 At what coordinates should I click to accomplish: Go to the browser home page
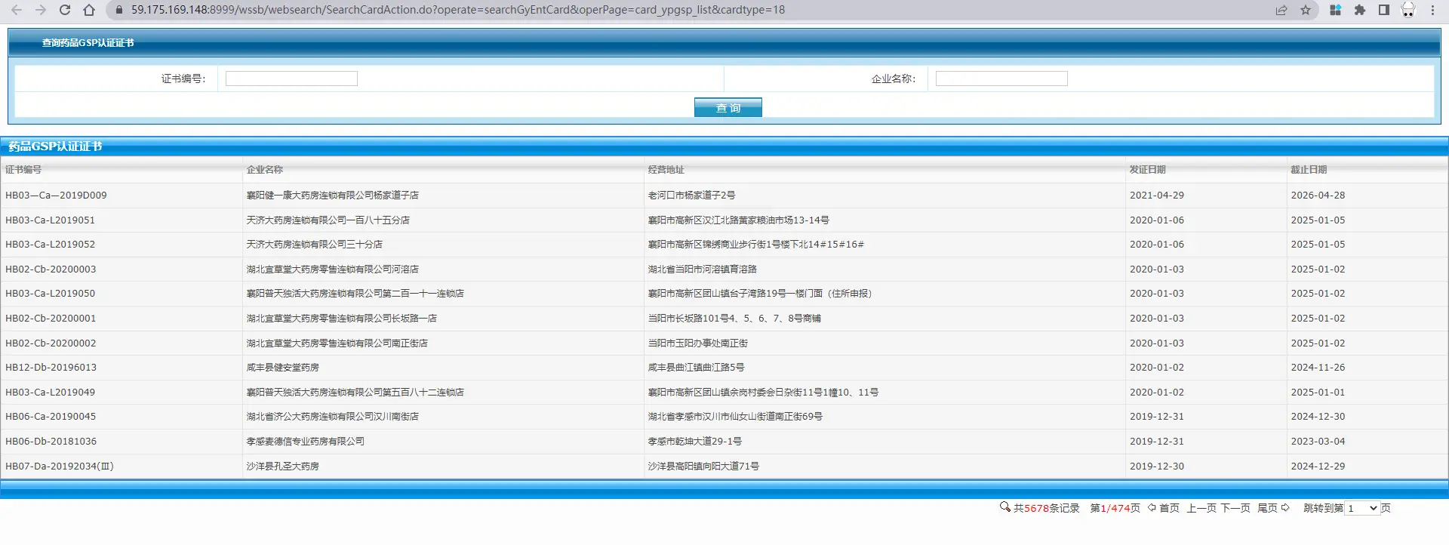[89, 10]
